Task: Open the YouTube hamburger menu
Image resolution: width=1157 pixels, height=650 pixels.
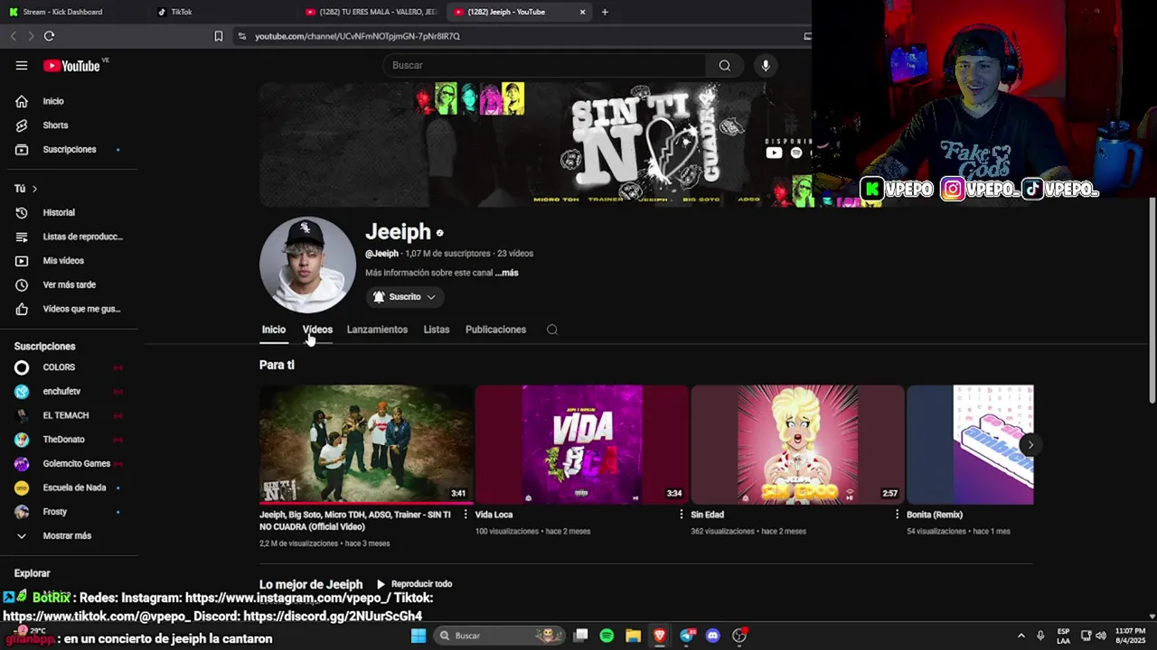Action: coord(22,65)
